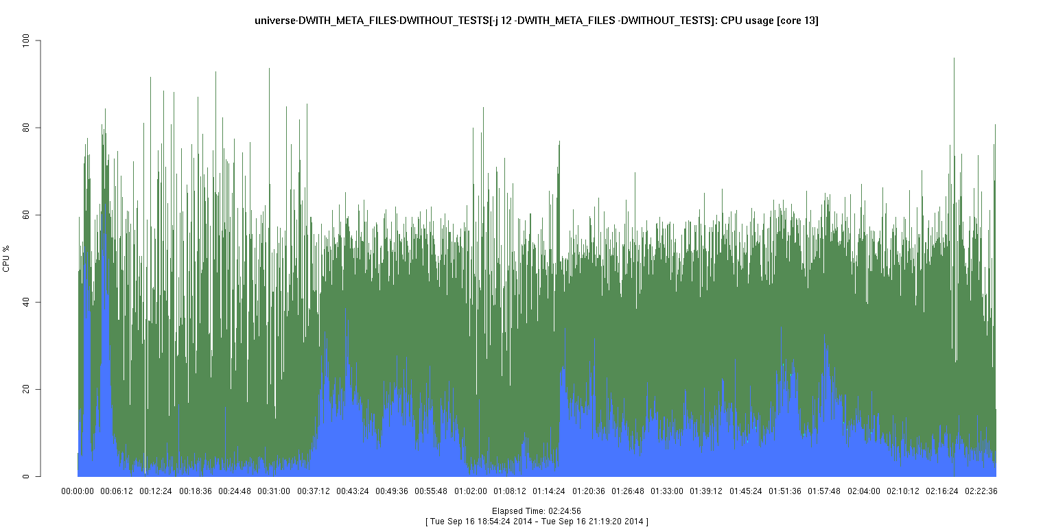Click the 02:22:36 time tick label

coord(981,491)
